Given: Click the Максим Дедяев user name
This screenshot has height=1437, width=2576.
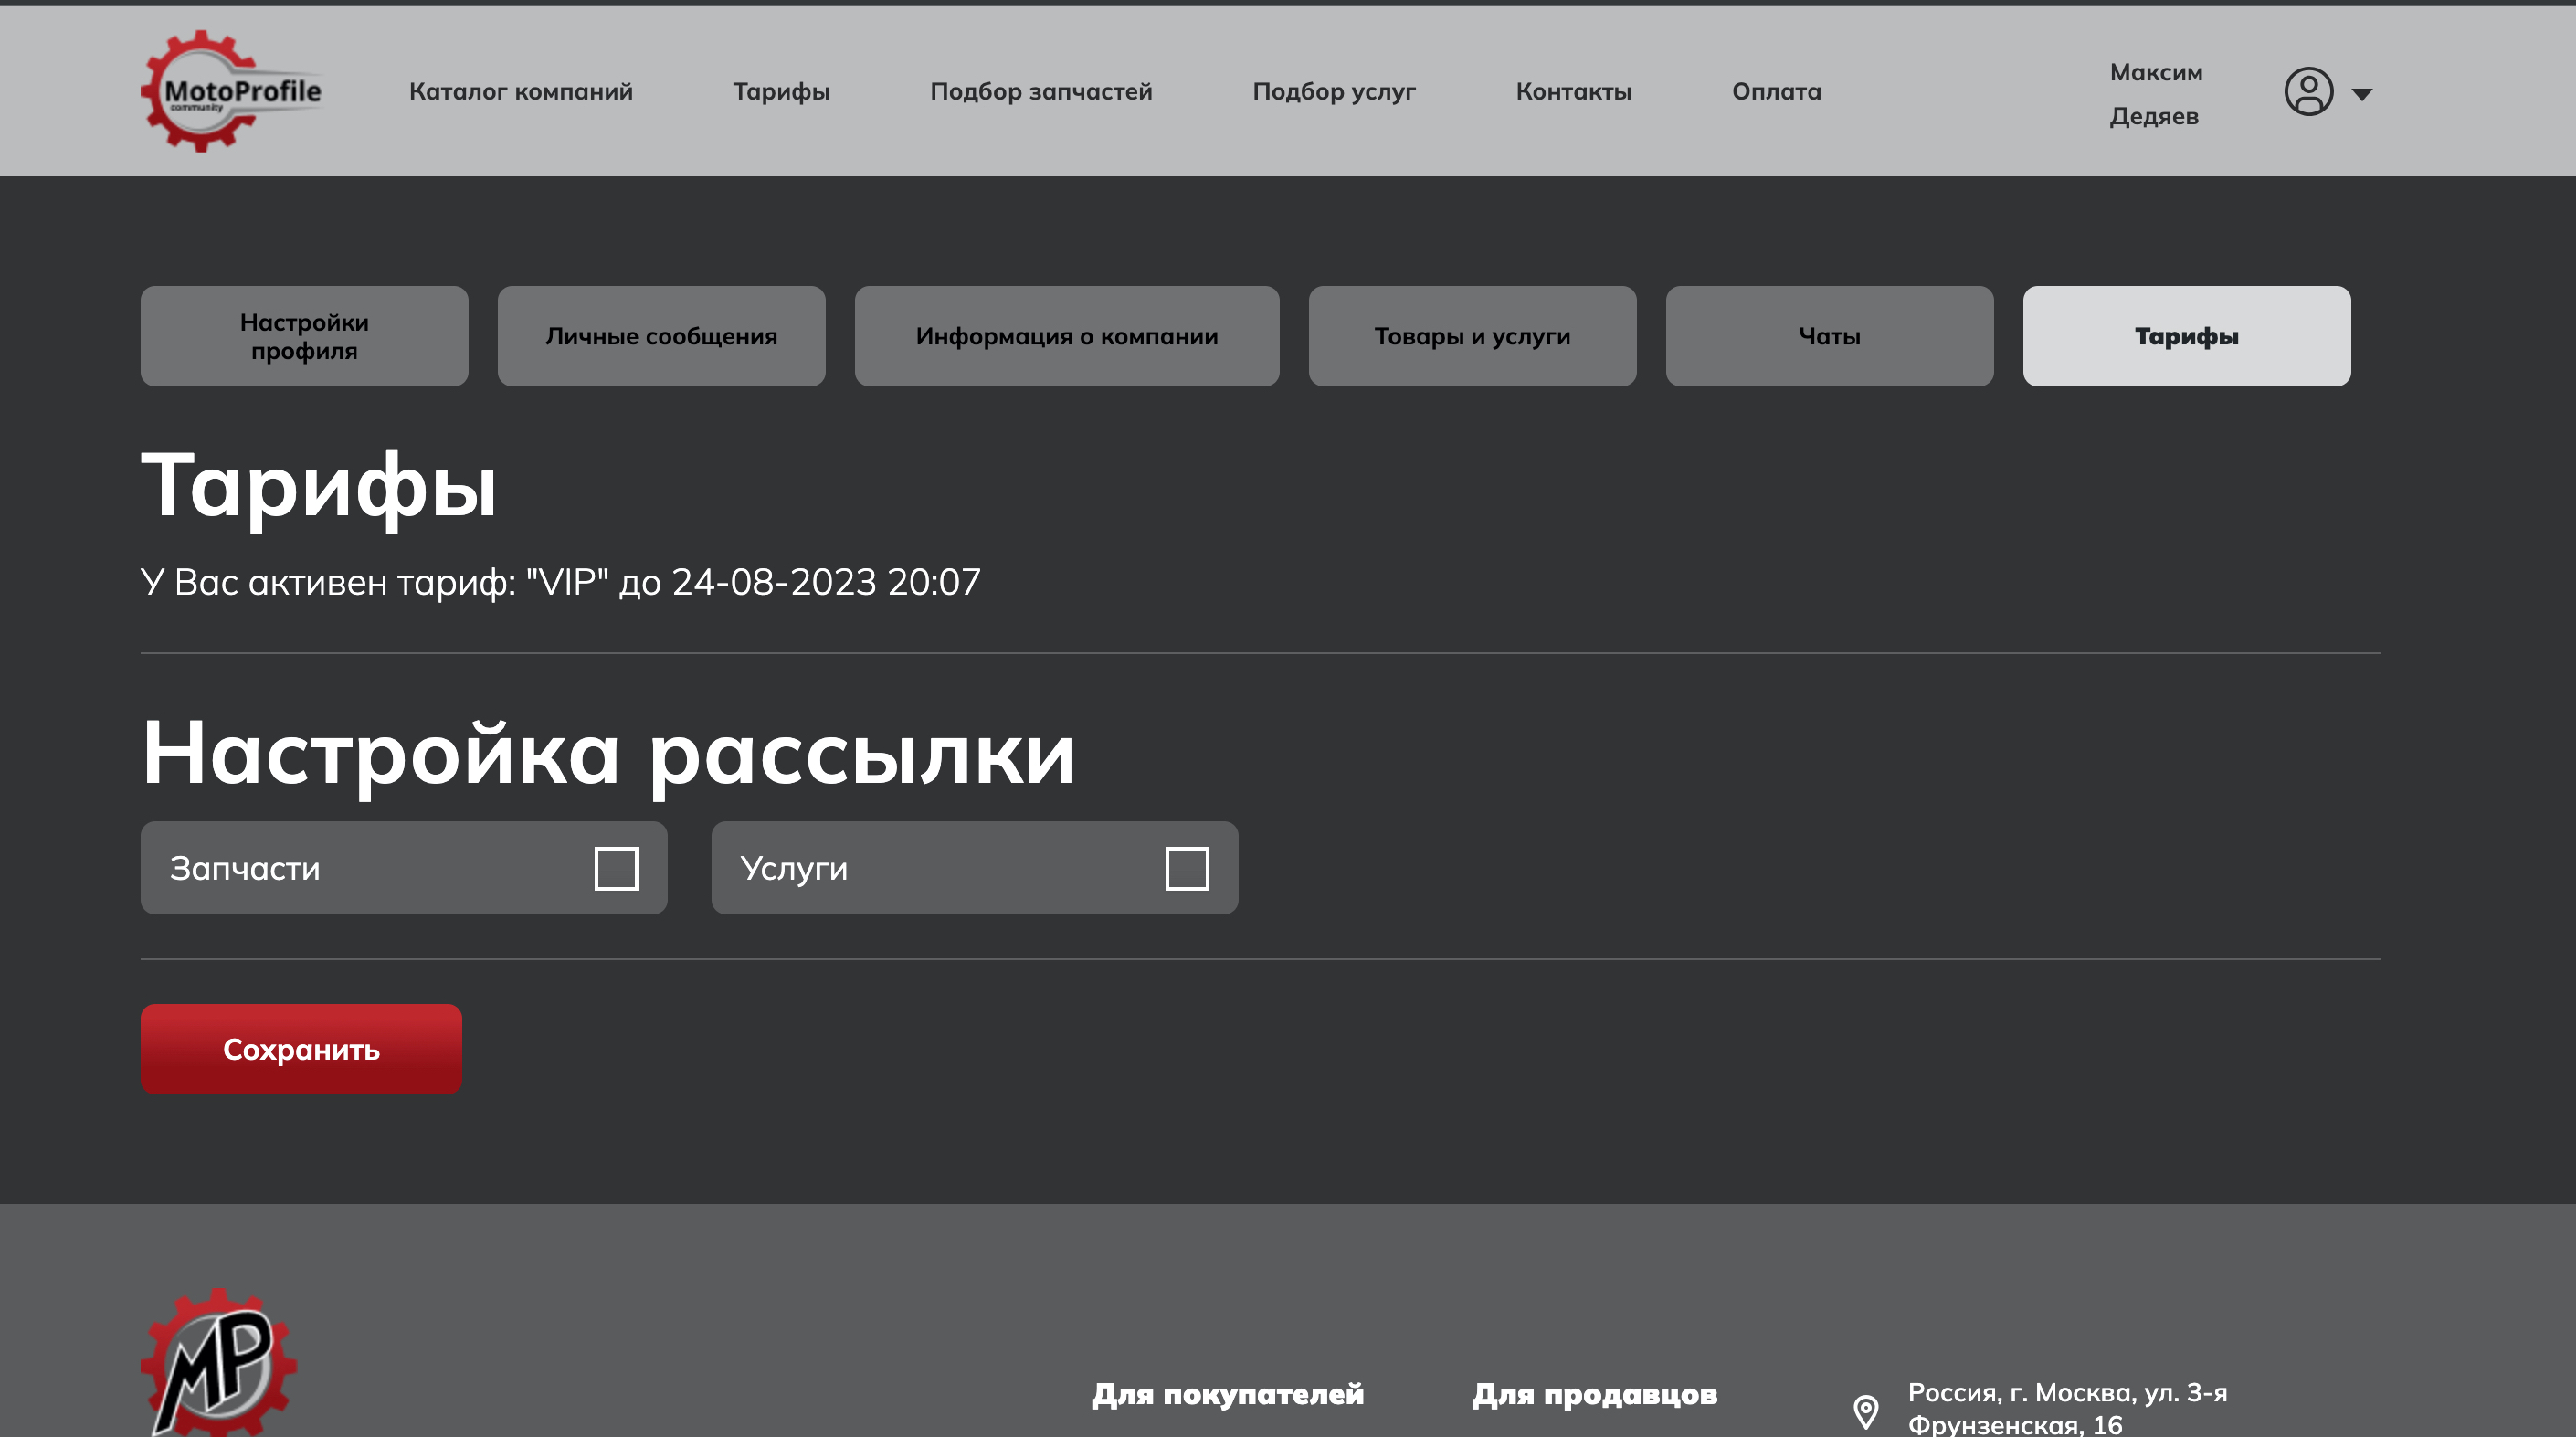Looking at the screenshot, I should pos(2155,94).
